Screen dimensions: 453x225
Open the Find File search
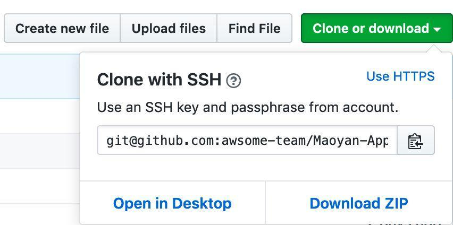(255, 28)
